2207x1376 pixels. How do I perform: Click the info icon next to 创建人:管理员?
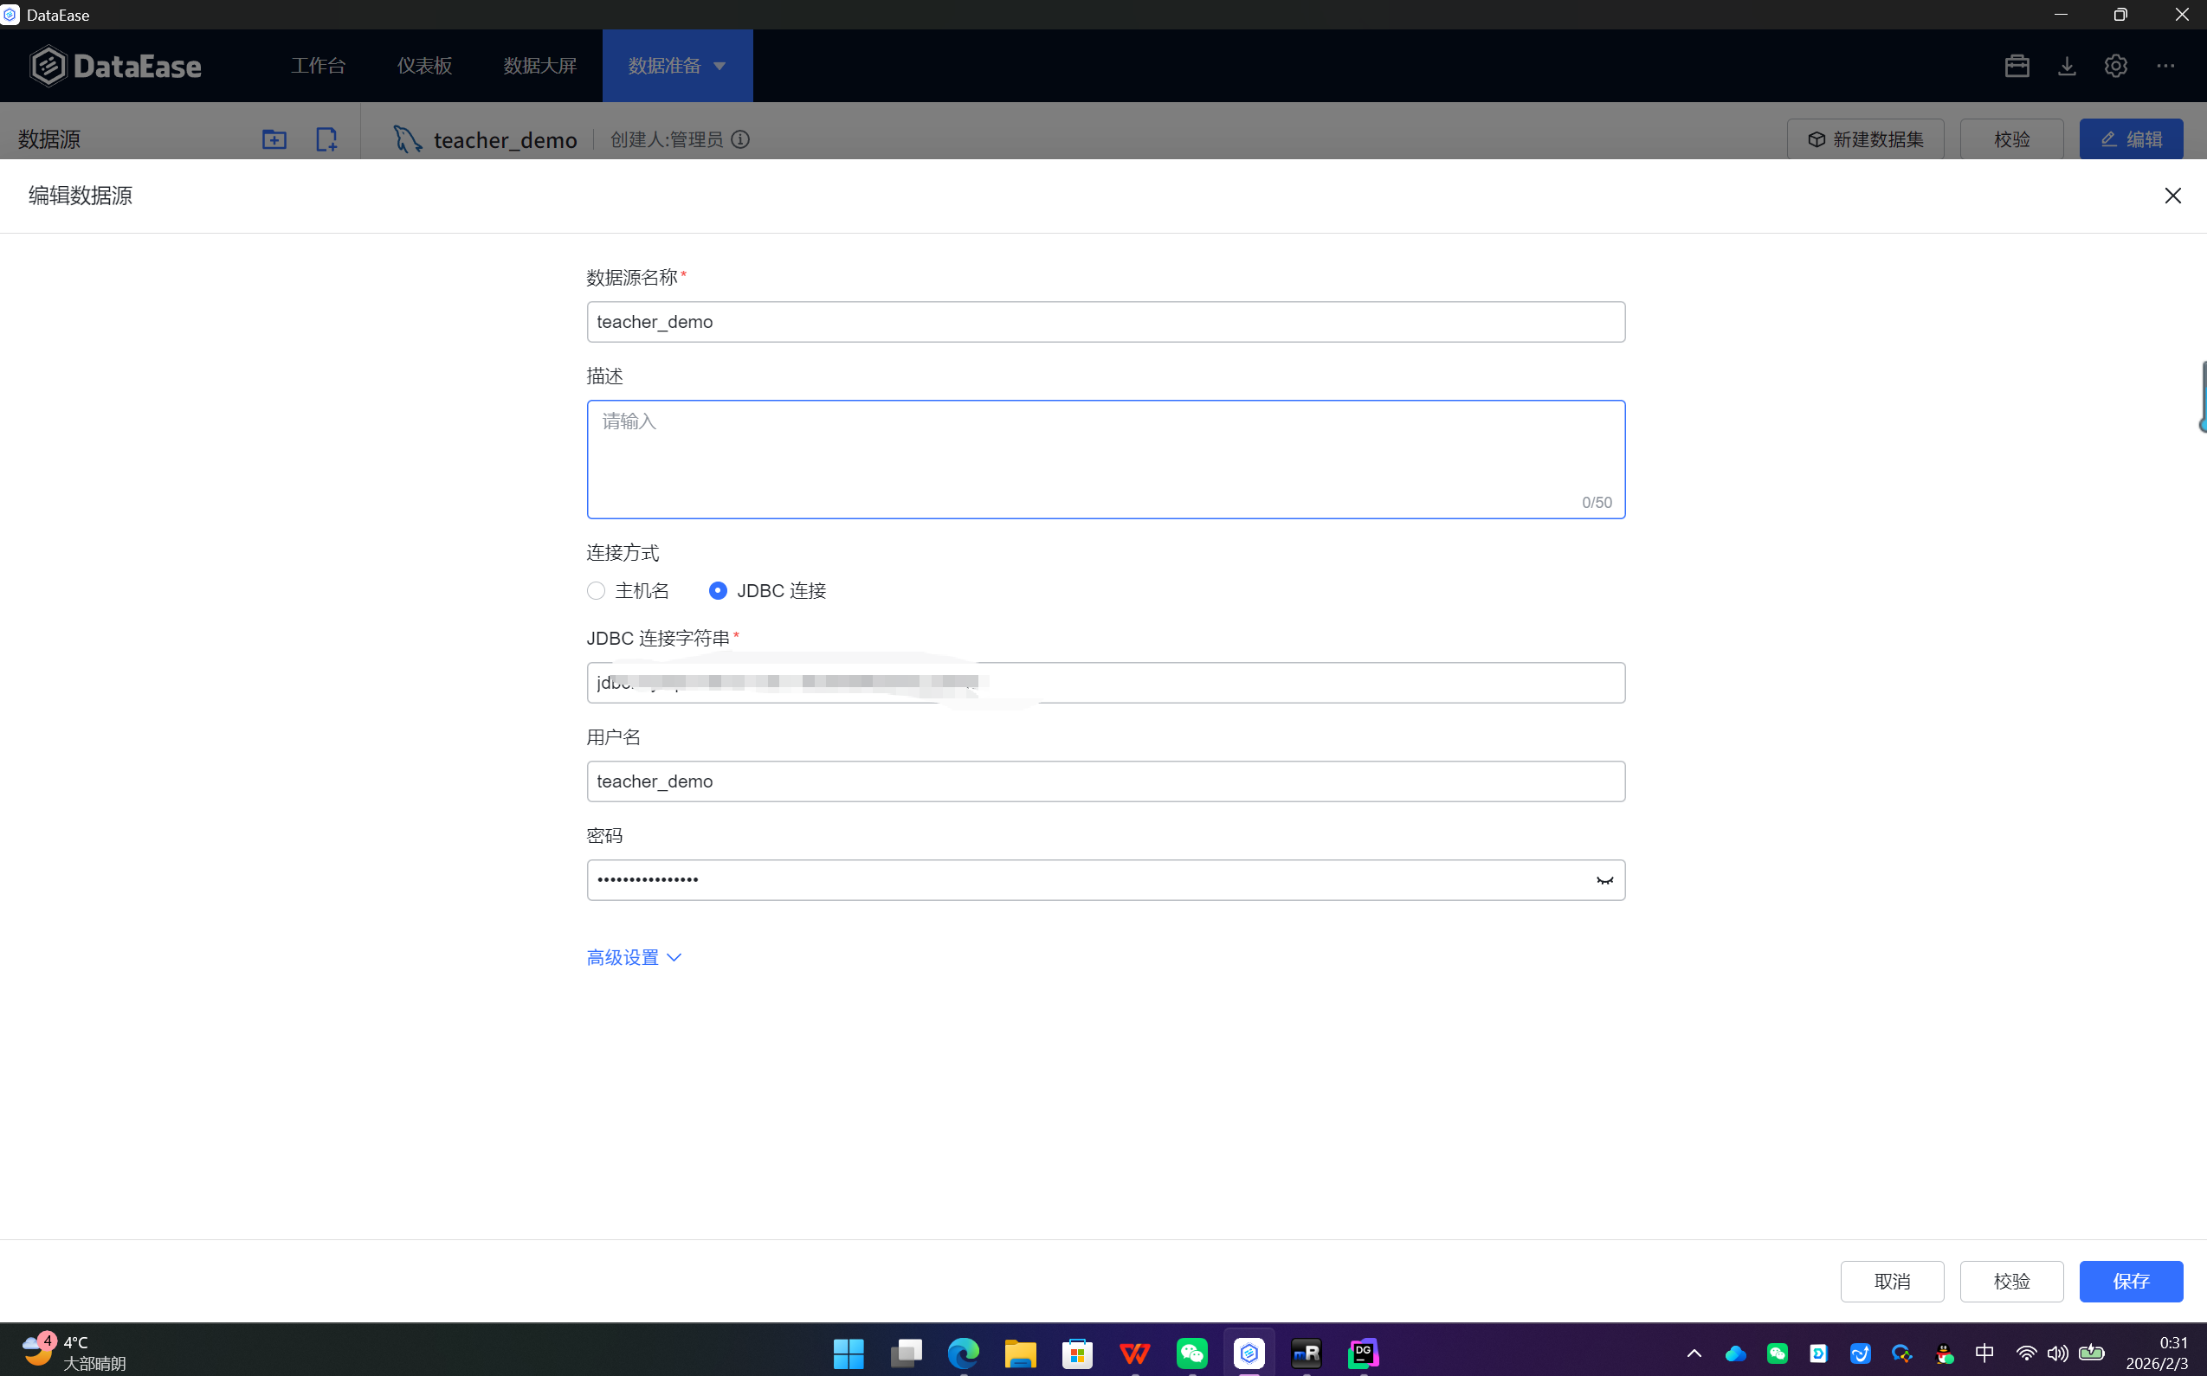[740, 139]
